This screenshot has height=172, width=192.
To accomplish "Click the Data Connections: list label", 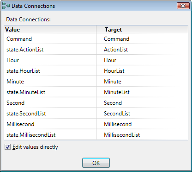I will 28,19.
